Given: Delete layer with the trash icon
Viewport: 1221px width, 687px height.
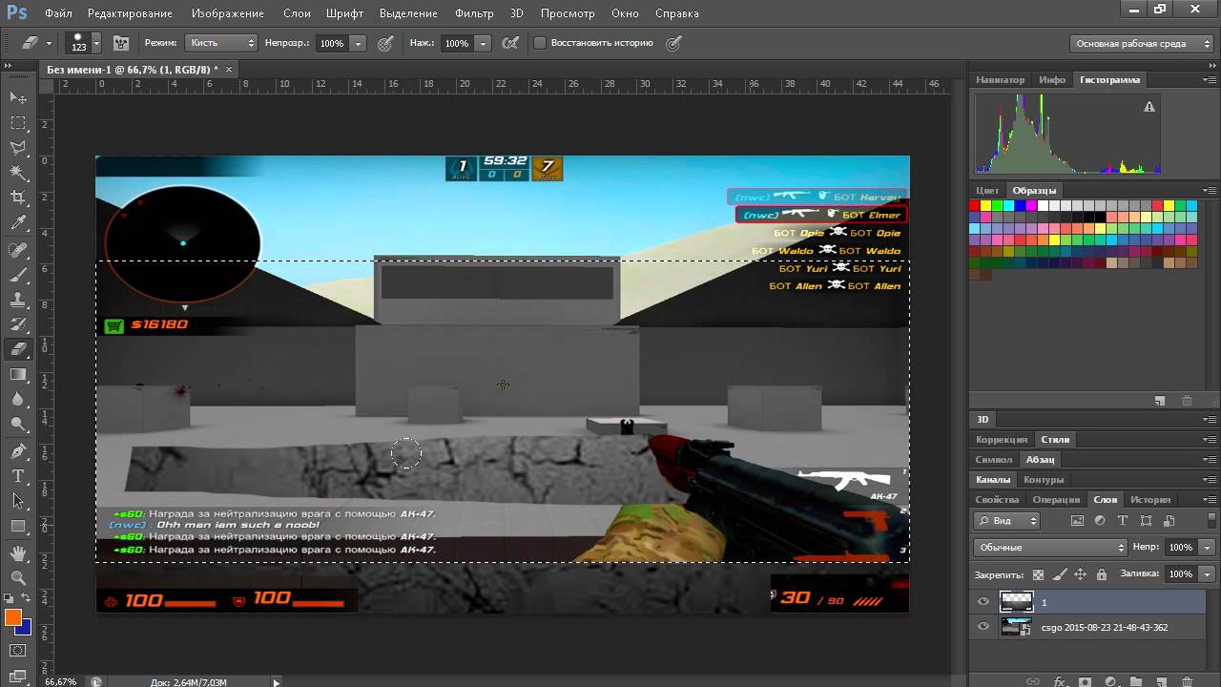Looking at the screenshot, I should point(1186,681).
